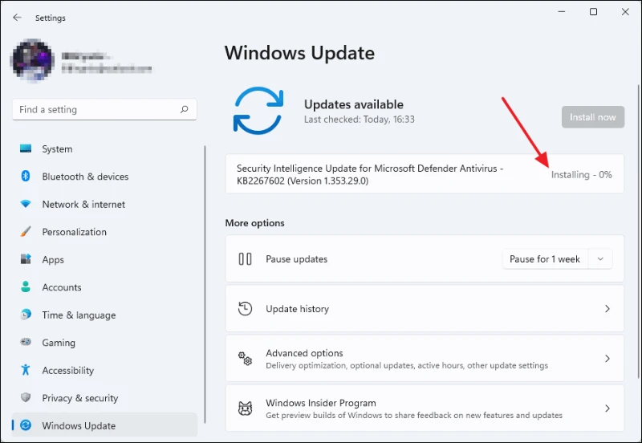This screenshot has height=443, width=642.
Task: Click the search magnifier icon
Action: point(185,109)
